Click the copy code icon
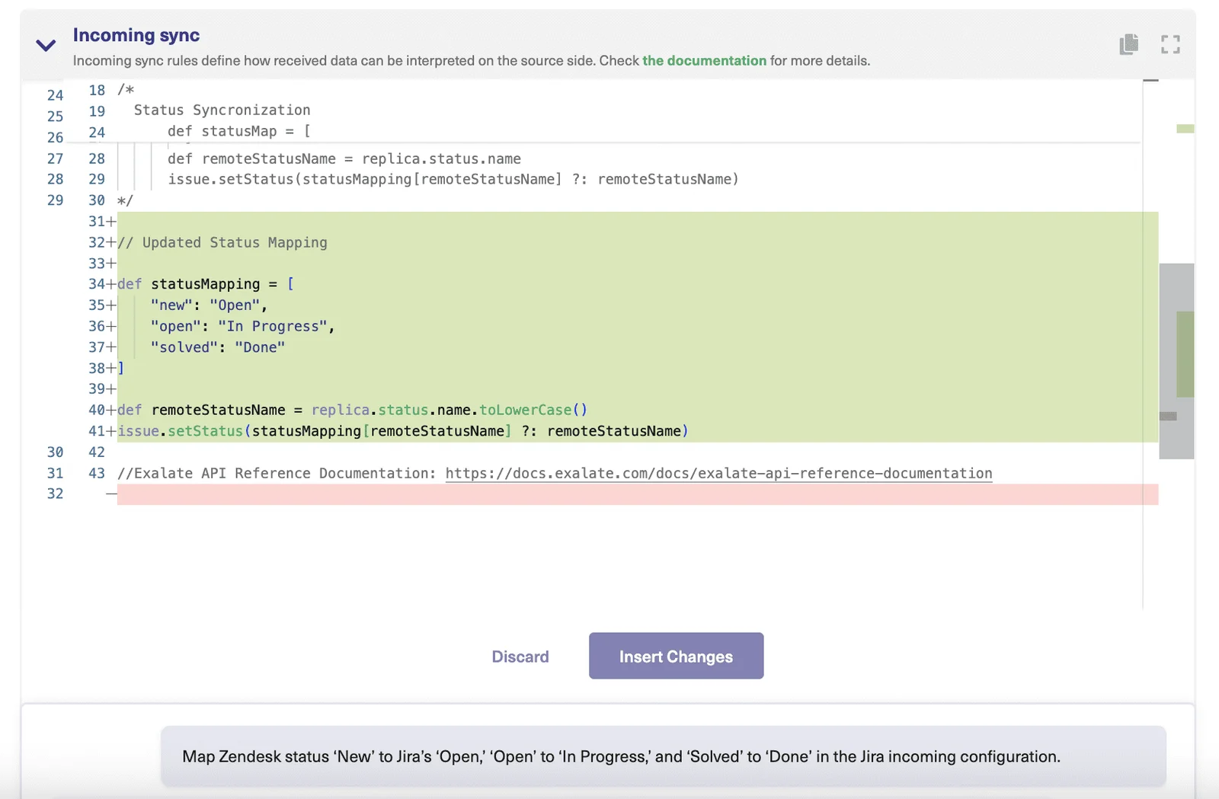 point(1129,44)
